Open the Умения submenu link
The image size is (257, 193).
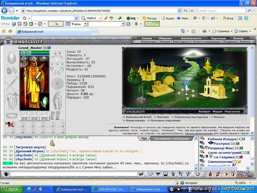(165, 42)
